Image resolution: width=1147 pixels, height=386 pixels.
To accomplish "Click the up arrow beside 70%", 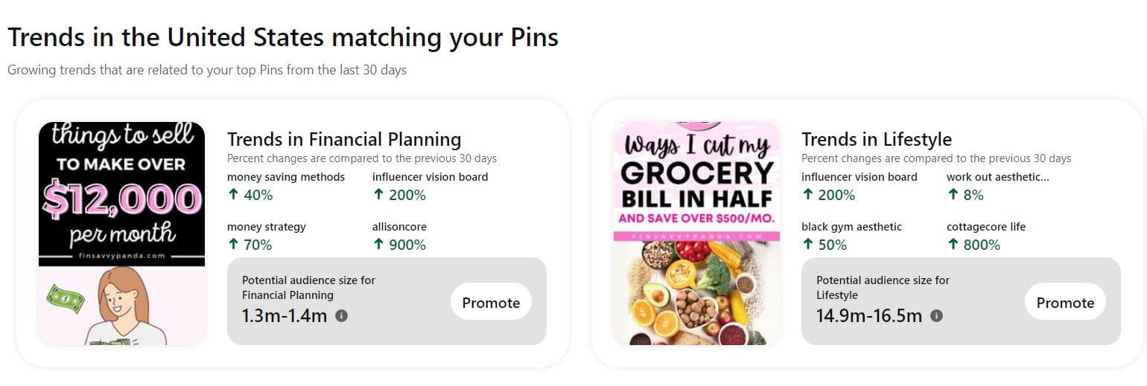I will 233,244.
